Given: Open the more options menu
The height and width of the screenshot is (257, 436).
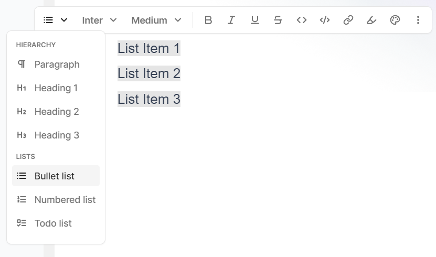Looking at the screenshot, I should point(418,20).
